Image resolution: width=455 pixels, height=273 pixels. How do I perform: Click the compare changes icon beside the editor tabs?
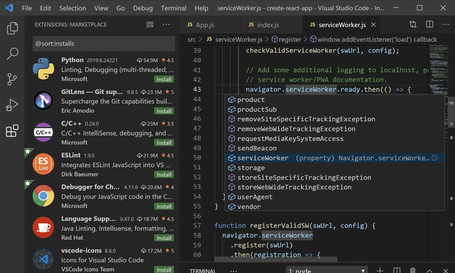[413, 24]
